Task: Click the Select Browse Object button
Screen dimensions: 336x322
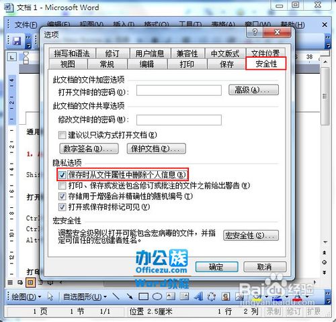Action: 325,262
